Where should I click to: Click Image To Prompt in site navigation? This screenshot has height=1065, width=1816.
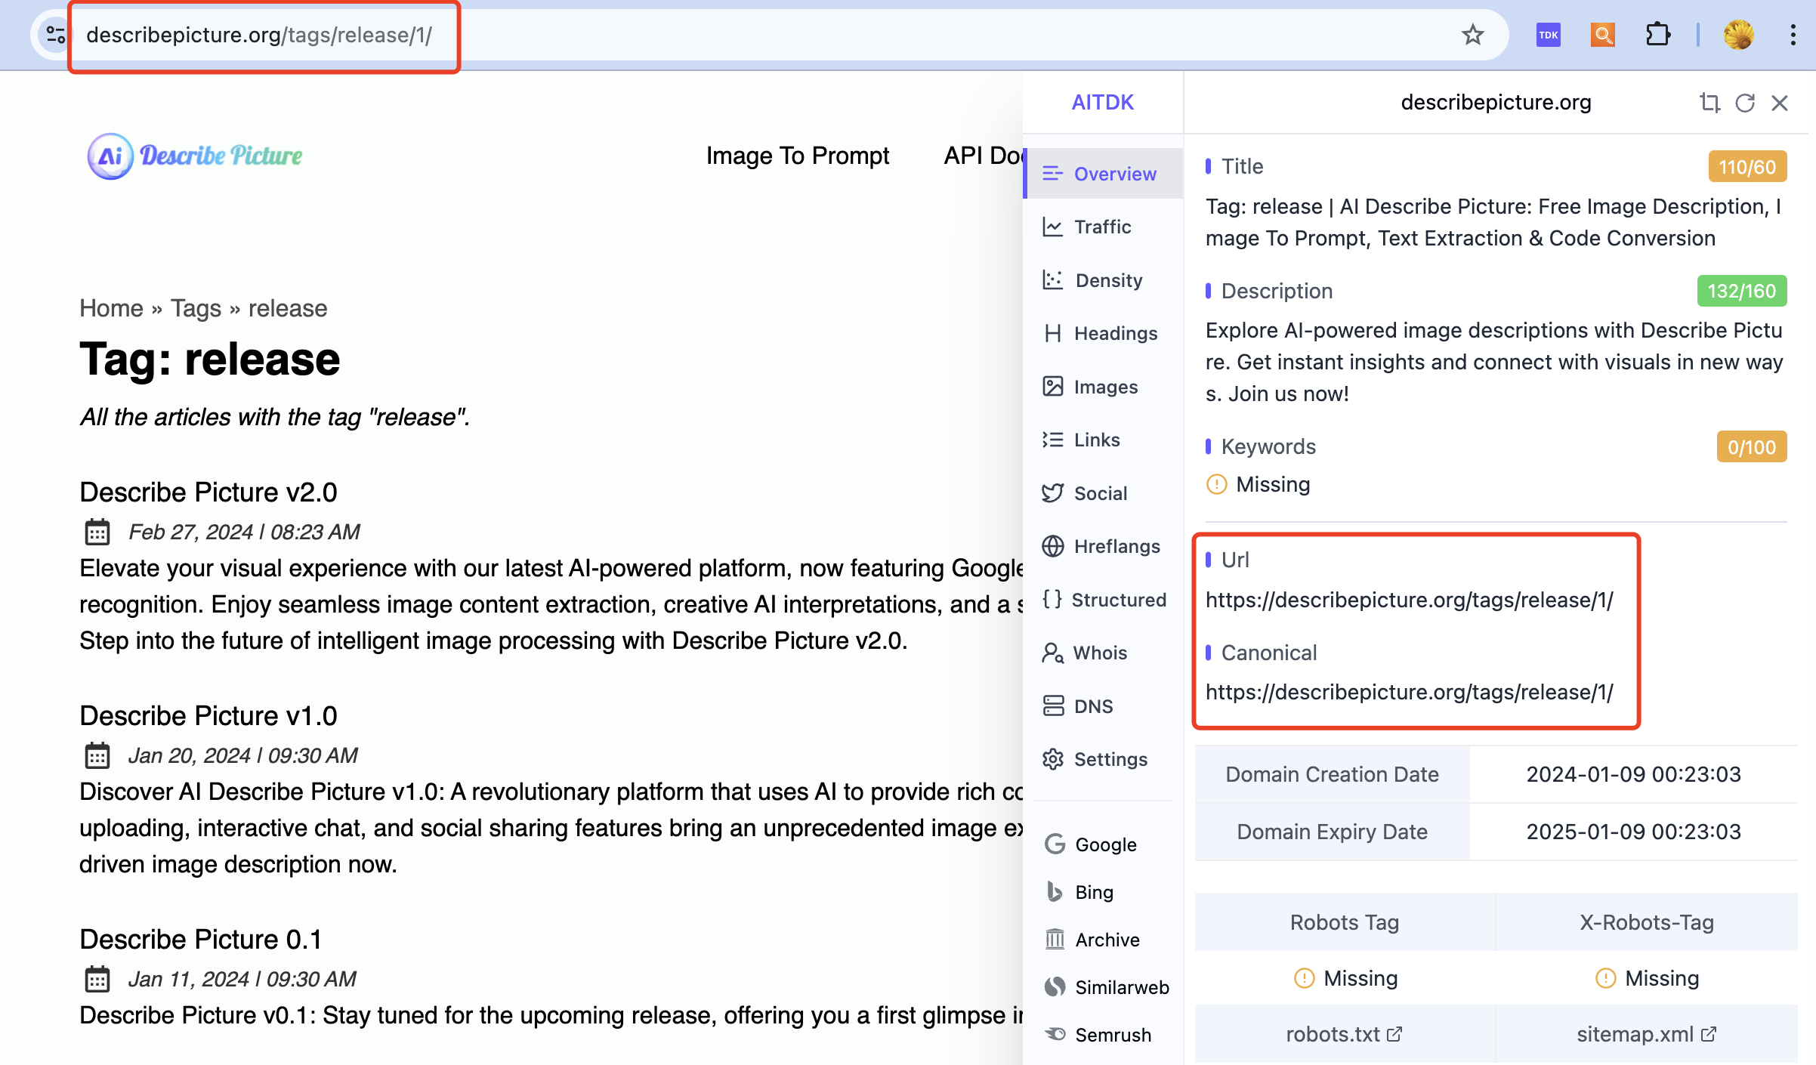(798, 156)
